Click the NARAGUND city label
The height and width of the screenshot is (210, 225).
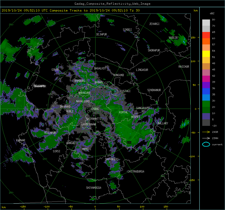(x=84, y=93)
